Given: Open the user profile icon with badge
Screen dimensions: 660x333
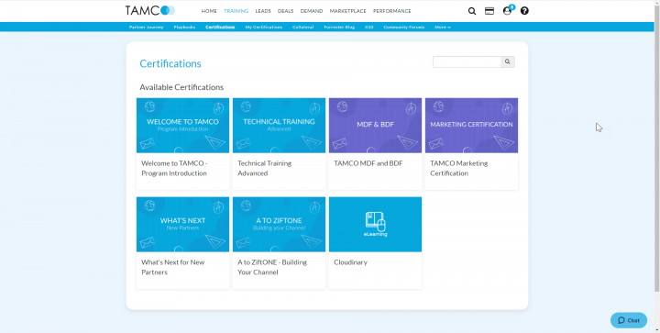Looking at the screenshot, I should [508, 10].
